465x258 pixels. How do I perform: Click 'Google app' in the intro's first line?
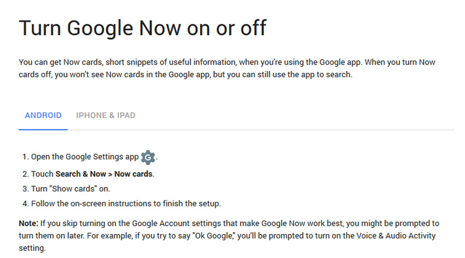340,62
